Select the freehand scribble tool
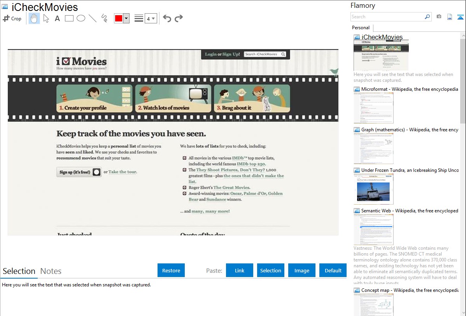466x316 pixels. tap(104, 18)
